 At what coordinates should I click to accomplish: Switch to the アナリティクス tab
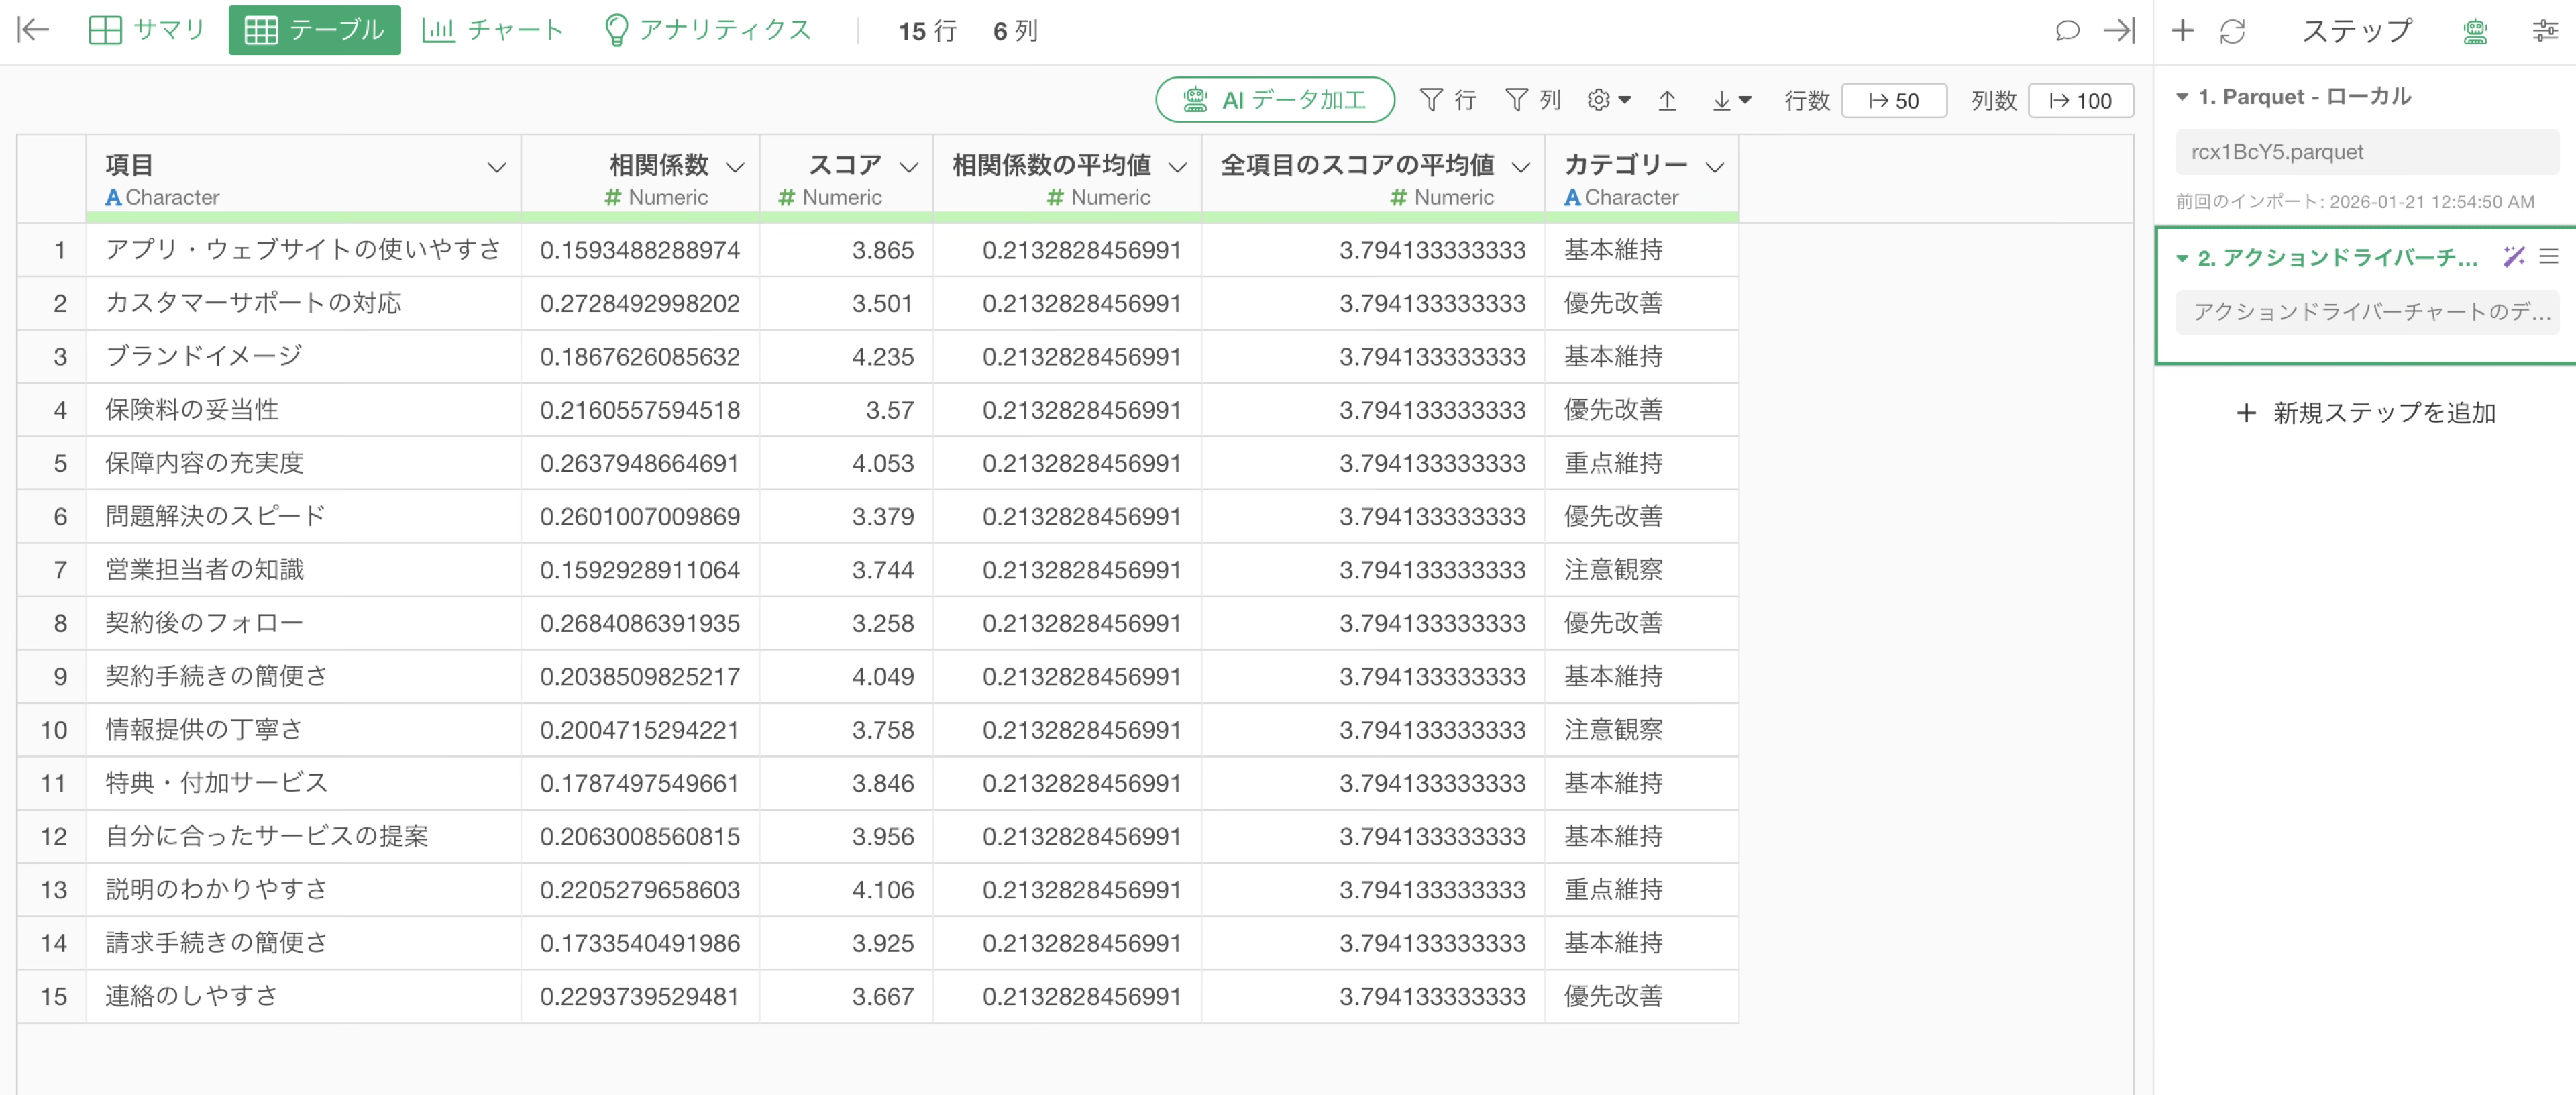click(708, 30)
